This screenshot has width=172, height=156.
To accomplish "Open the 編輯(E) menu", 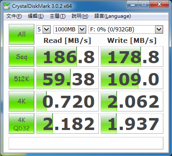I will point(36,16).
